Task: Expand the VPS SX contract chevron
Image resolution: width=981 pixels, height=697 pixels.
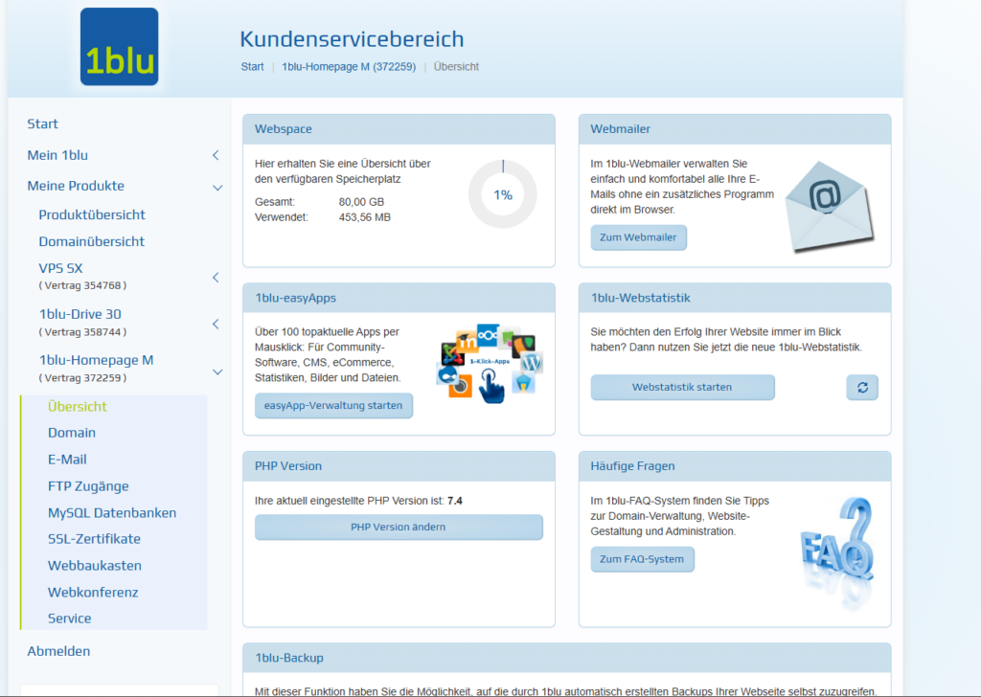Action: (x=217, y=278)
